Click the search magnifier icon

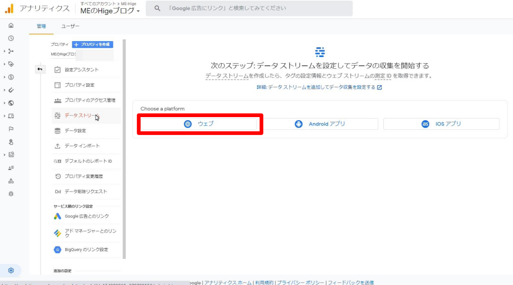click(x=157, y=8)
